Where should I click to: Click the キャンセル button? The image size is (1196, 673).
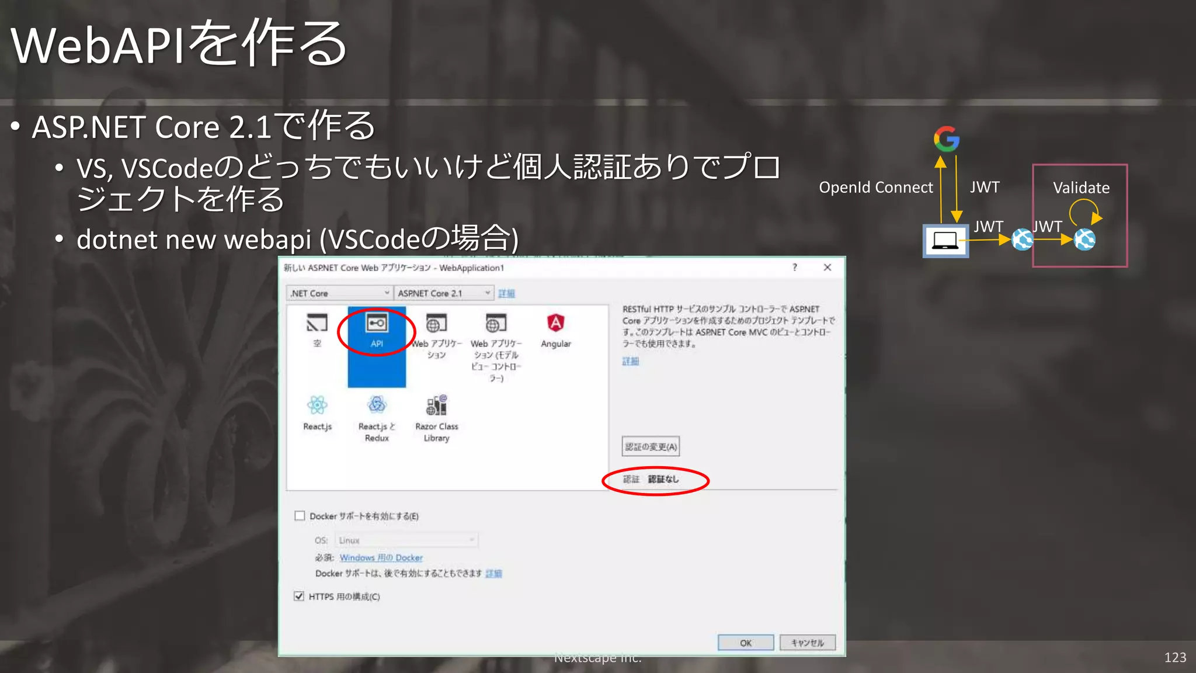click(x=808, y=643)
